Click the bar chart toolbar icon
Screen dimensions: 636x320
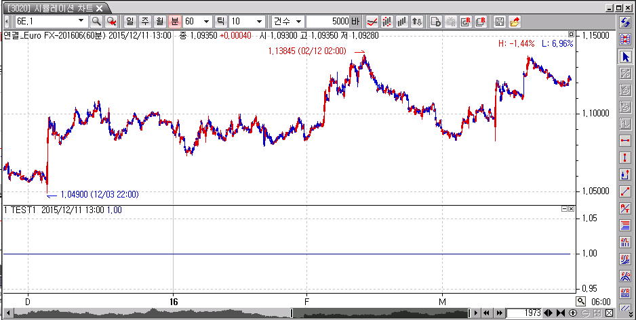pos(402,22)
